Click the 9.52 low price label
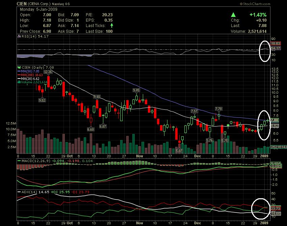Viewport: 287px width, 226px height. [42, 100]
